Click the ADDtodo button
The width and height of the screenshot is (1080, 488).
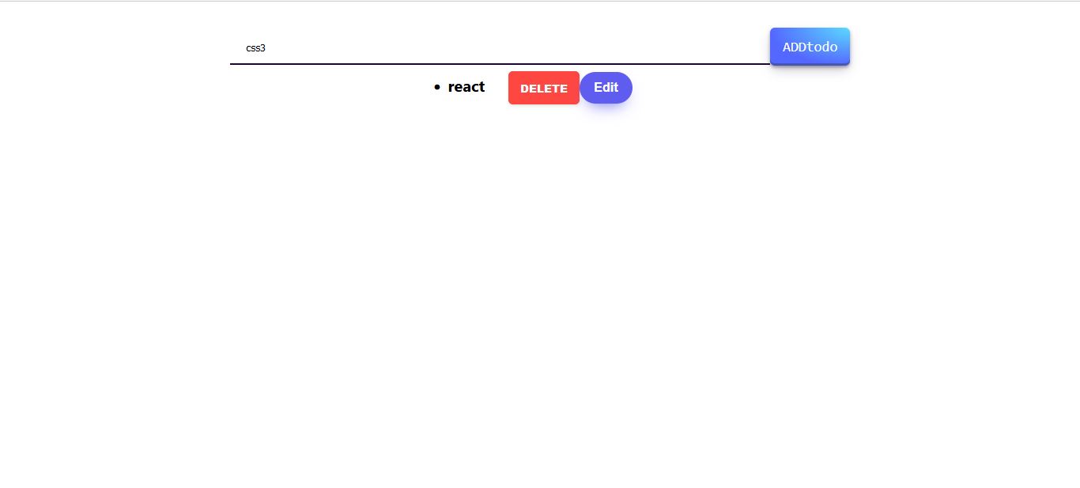(x=810, y=47)
